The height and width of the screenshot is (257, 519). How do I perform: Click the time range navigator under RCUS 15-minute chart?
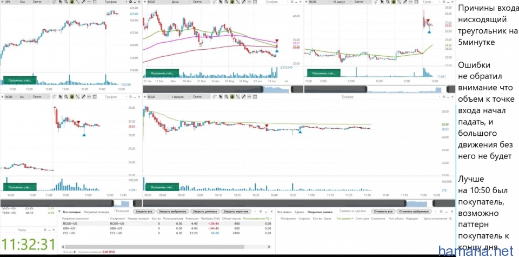(x=380, y=89)
